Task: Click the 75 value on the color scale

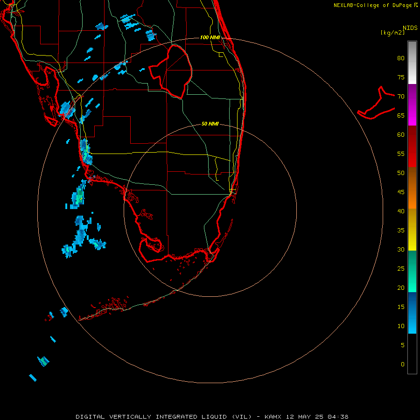Action: pyautogui.click(x=401, y=77)
